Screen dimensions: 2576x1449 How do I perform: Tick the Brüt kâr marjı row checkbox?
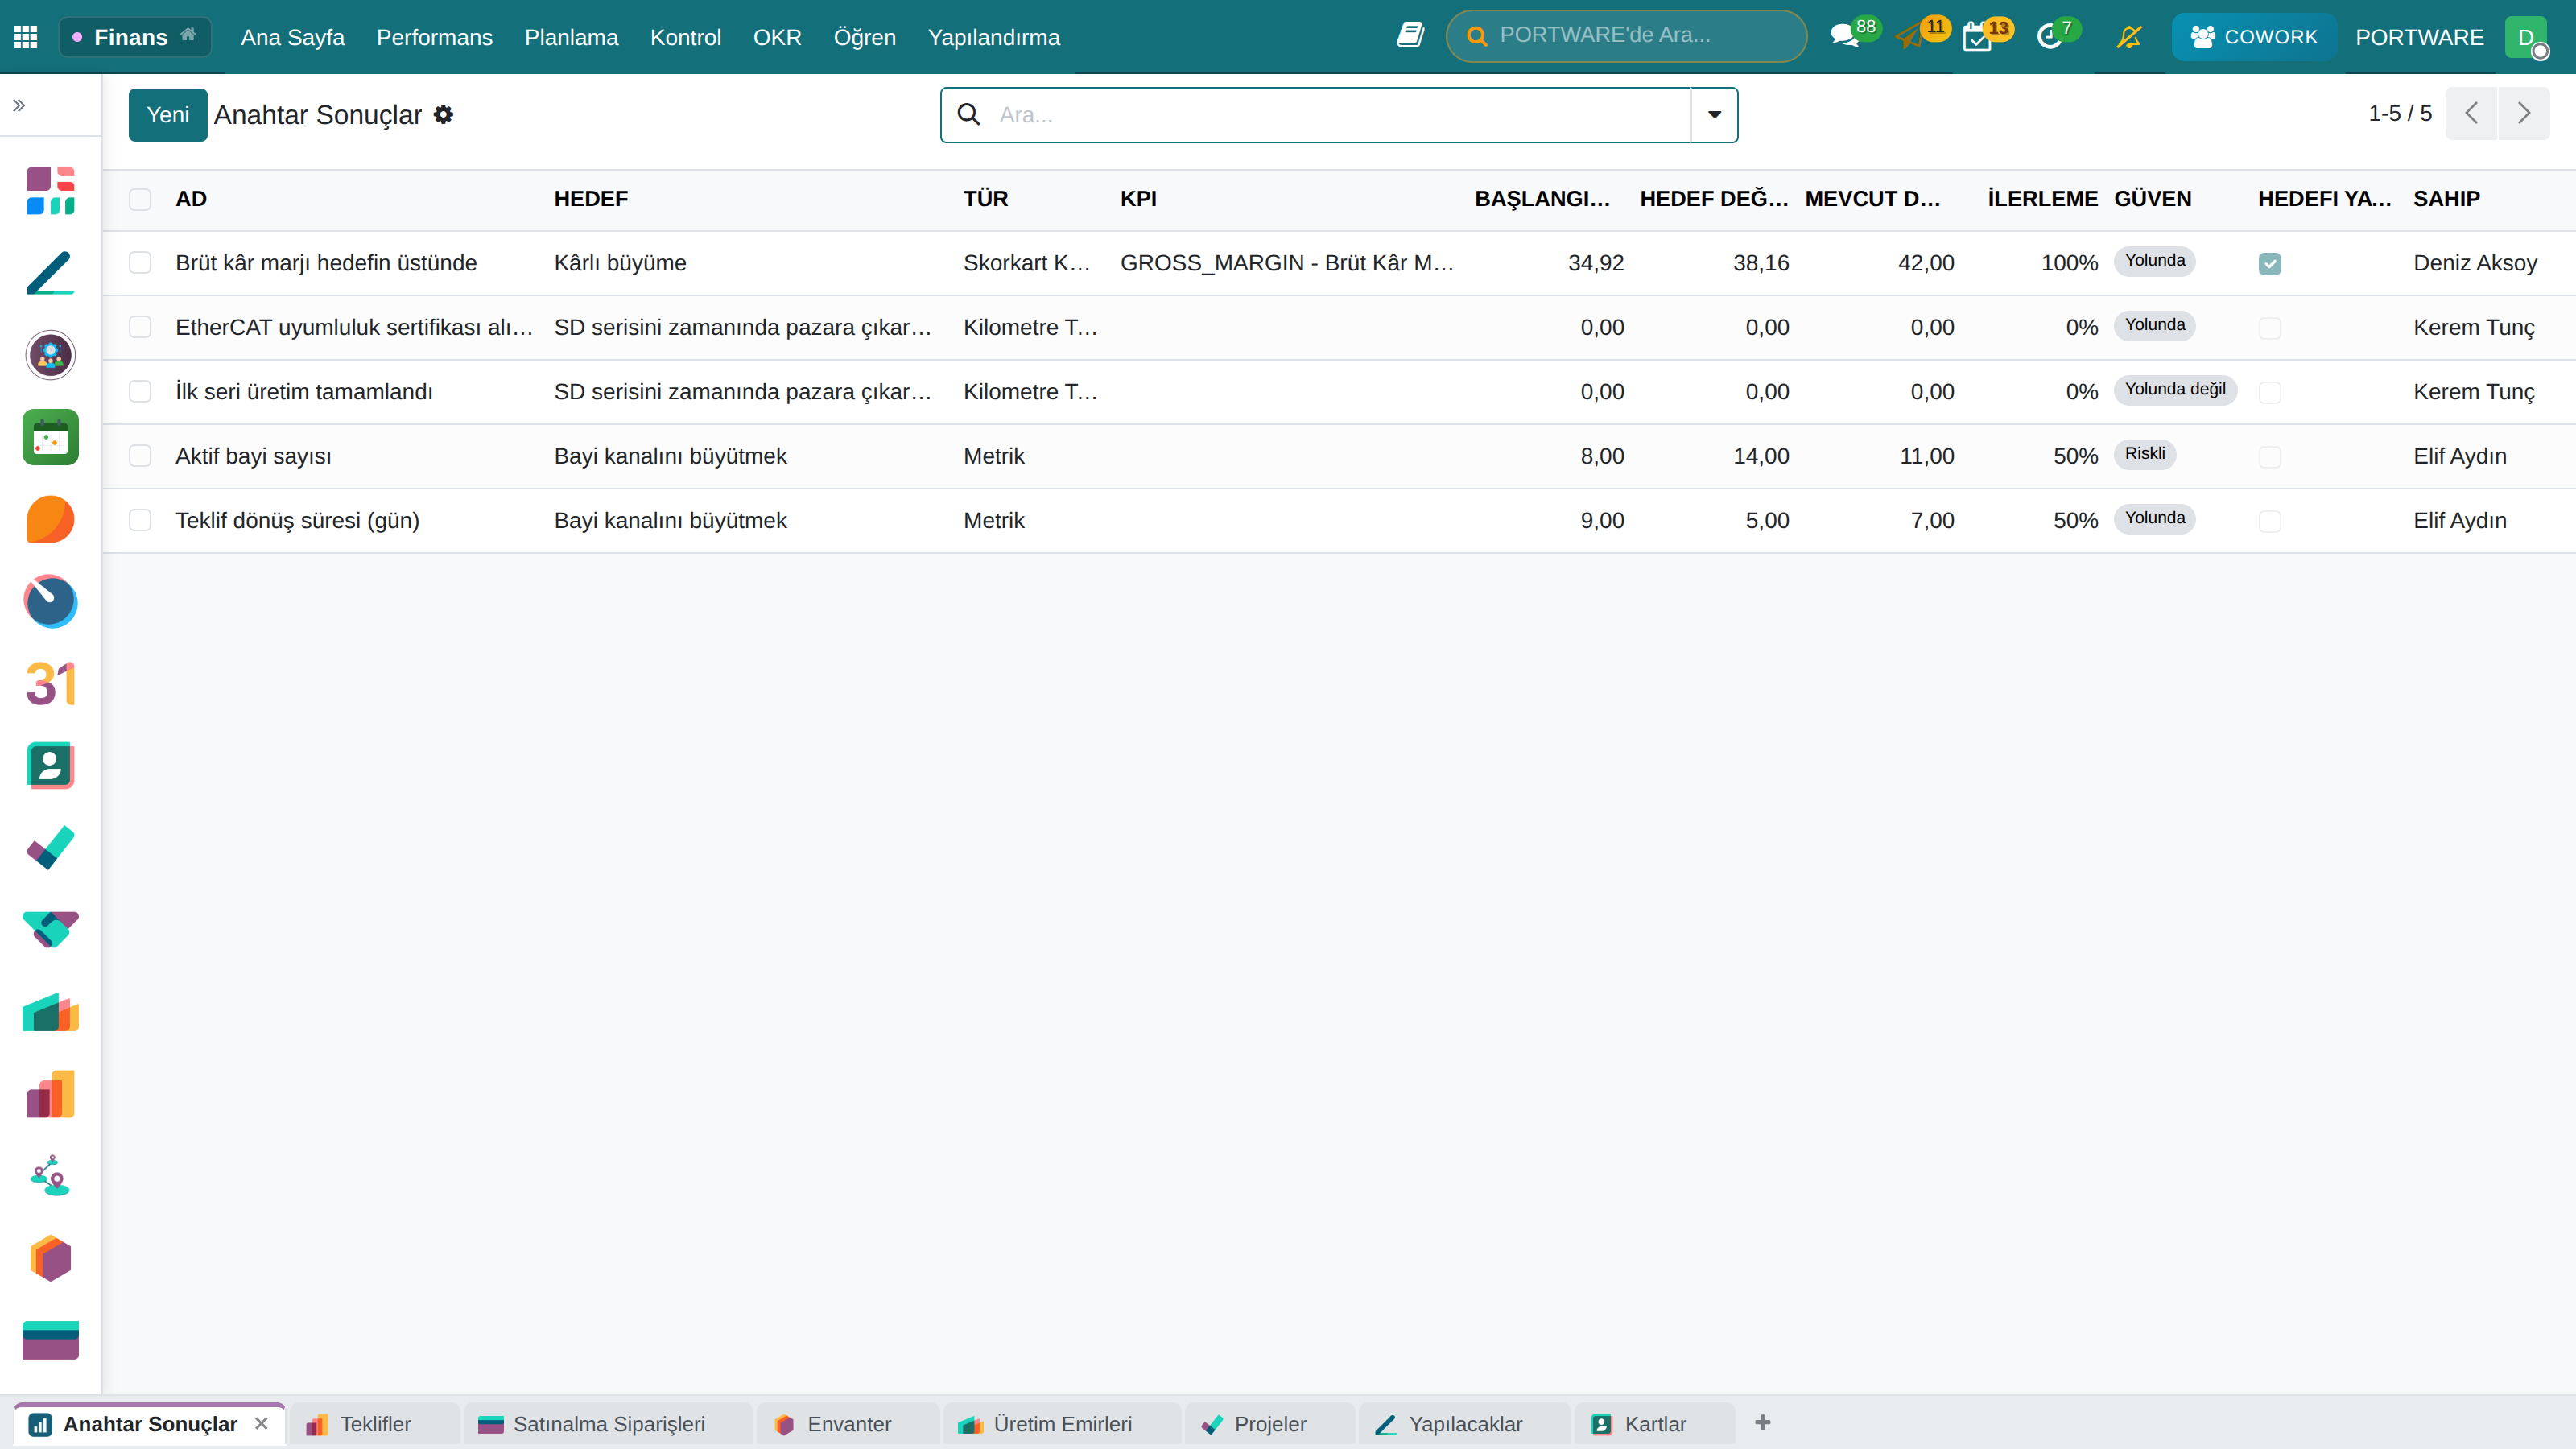point(140,263)
